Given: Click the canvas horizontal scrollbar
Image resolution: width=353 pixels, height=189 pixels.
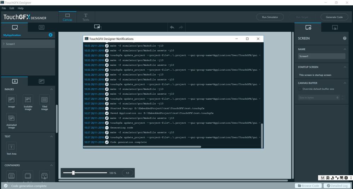Looking at the screenshot, I should click(173, 180).
